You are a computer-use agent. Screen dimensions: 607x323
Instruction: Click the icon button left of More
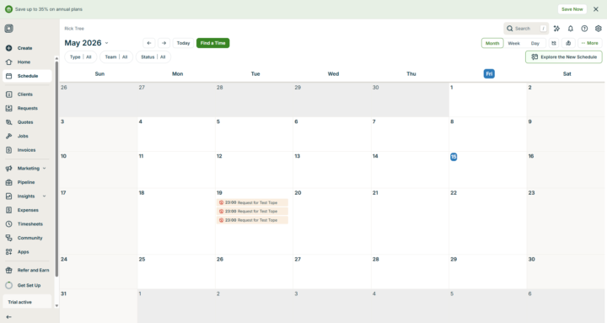[568, 43]
